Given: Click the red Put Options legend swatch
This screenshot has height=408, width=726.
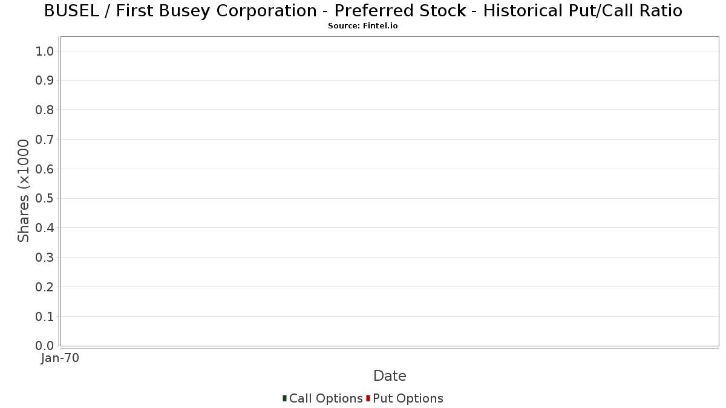Looking at the screenshot, I should [x=368, y=398].
